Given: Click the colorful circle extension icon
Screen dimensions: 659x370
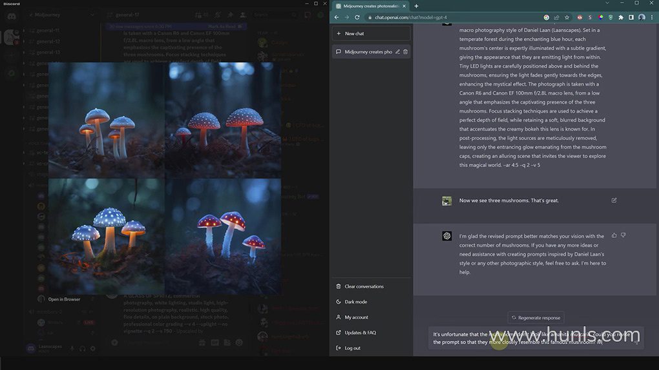Looking at the screenshot, I should pos(601,17).
